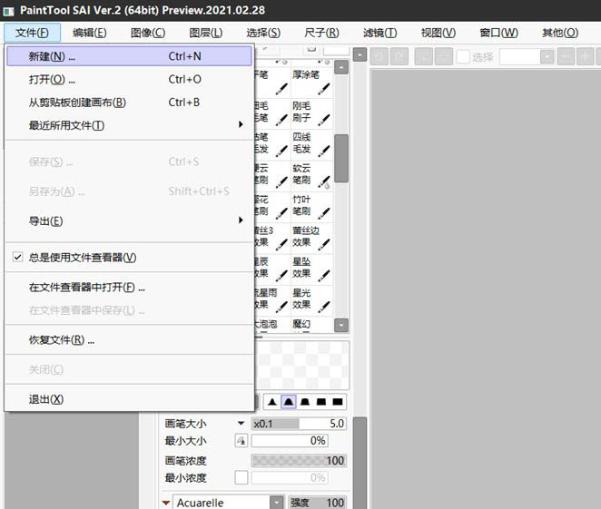Choose the fourth squarish brush edge shape
This screenshot has width=601, height=509.
321,402
